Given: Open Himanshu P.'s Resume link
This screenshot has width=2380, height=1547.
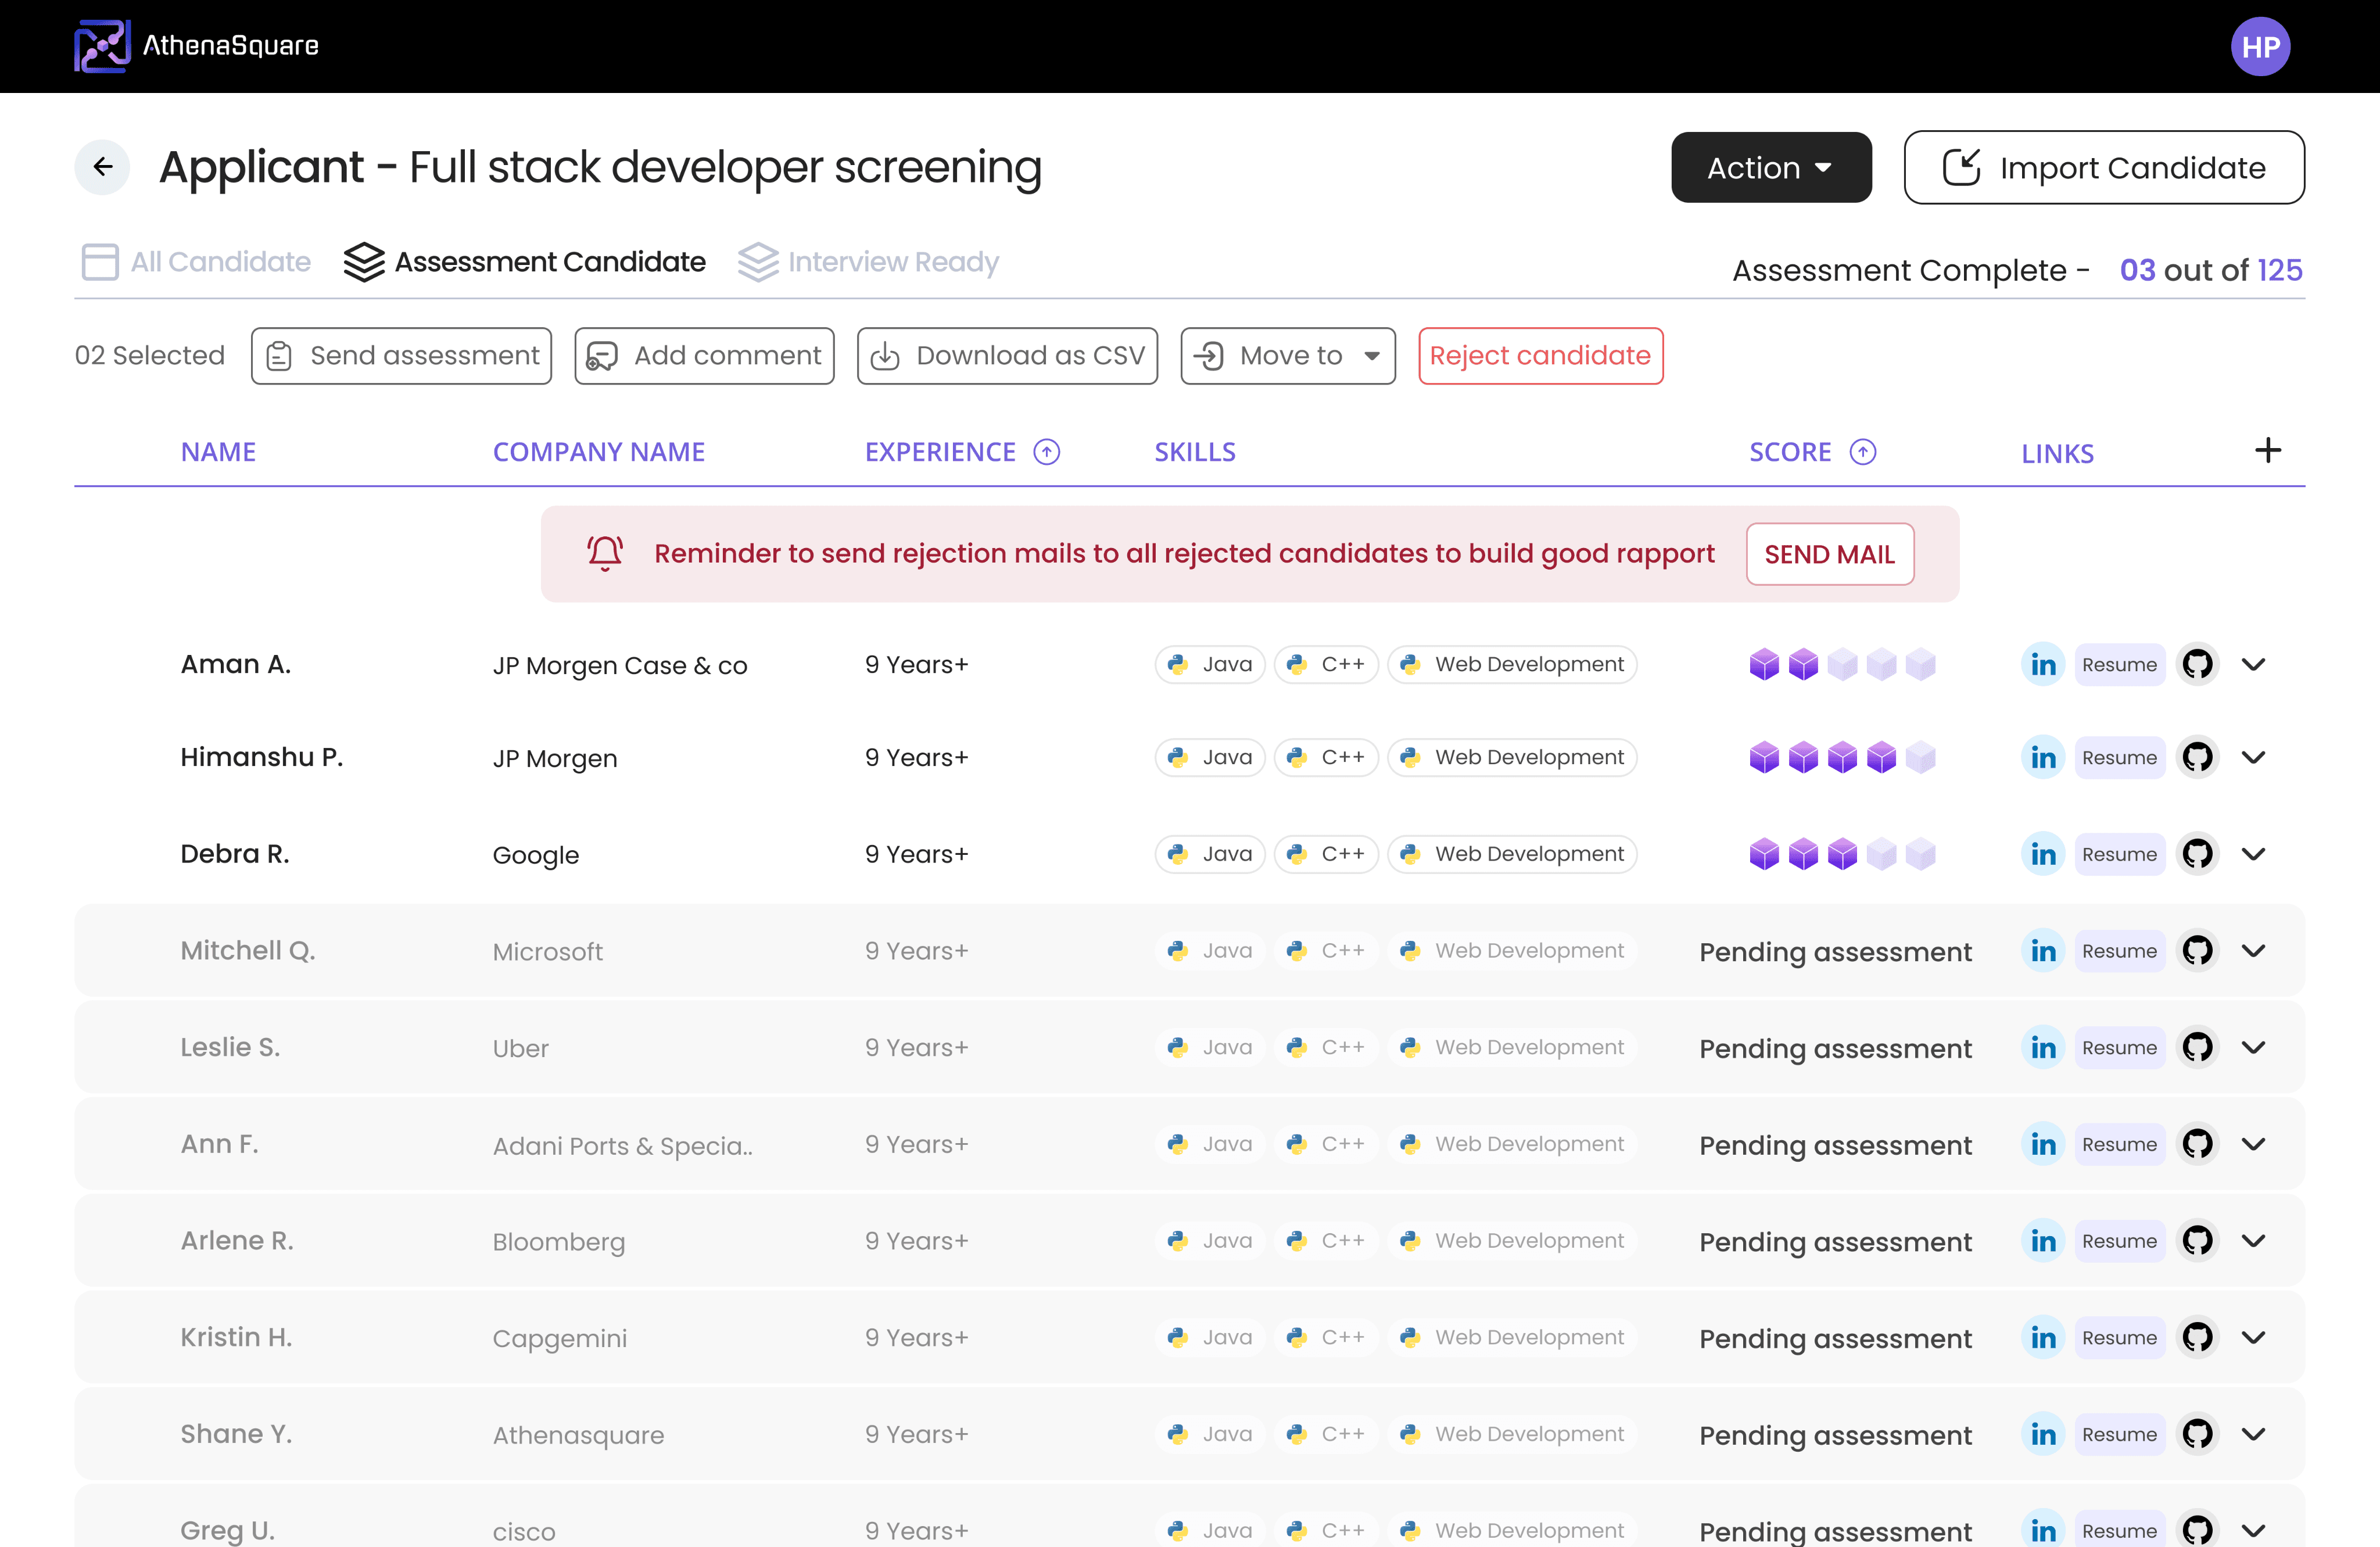Looking at the screenshot, I should click(x=2119, y=757).
